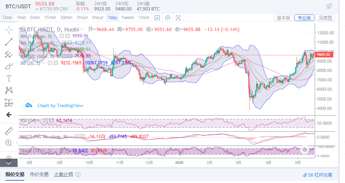The image size is (345, 183).
Task: Select the pitchfork drawing tool
Action: [x=9, y=54]
